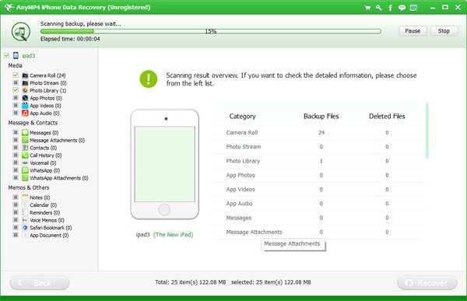Select Photo Library (1) in sidebar
The width and height of the screenshot is (467, 301).
click(47, 90)
